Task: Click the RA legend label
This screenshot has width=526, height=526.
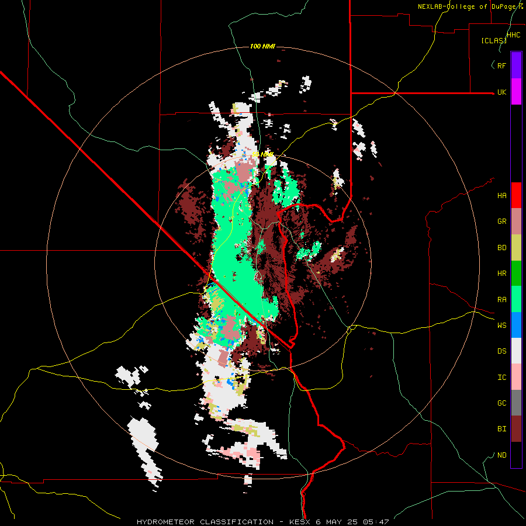Action: click(x=501, y=300)
